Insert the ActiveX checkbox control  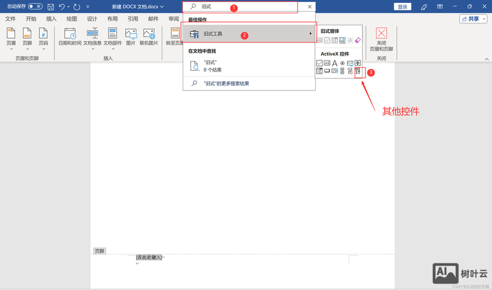coord(320,63)
